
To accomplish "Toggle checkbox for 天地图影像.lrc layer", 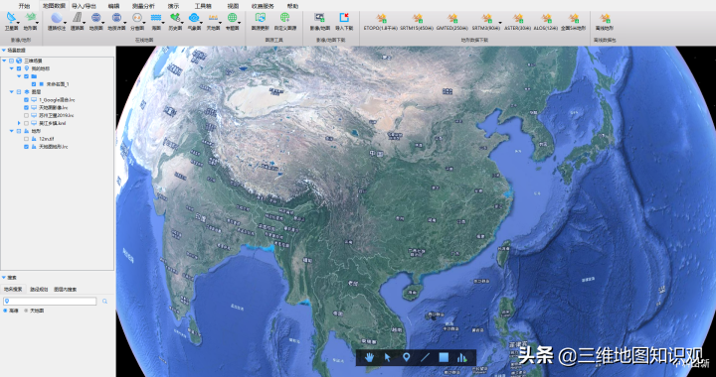I will 27,107.
